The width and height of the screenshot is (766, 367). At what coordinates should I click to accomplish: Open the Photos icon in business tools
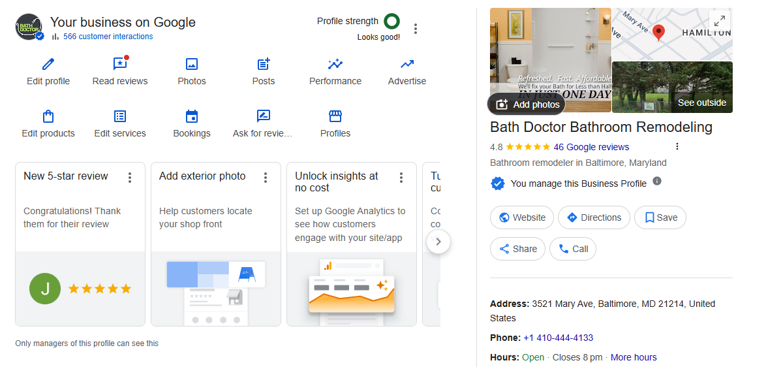[192, 64]
